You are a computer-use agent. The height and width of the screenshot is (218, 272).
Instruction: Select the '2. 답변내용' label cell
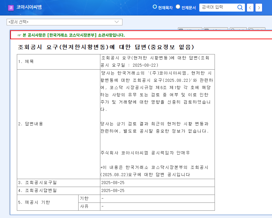[59, 124]
